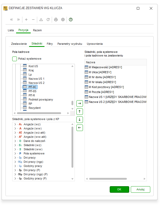Remove item with left arrow button

pyautogui.click(x=80, y=128)
